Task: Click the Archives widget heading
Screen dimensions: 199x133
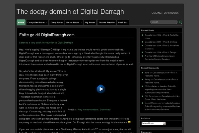Action: (x=145, y=118)
